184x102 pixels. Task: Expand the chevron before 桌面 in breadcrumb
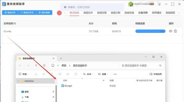pos(58,66)
